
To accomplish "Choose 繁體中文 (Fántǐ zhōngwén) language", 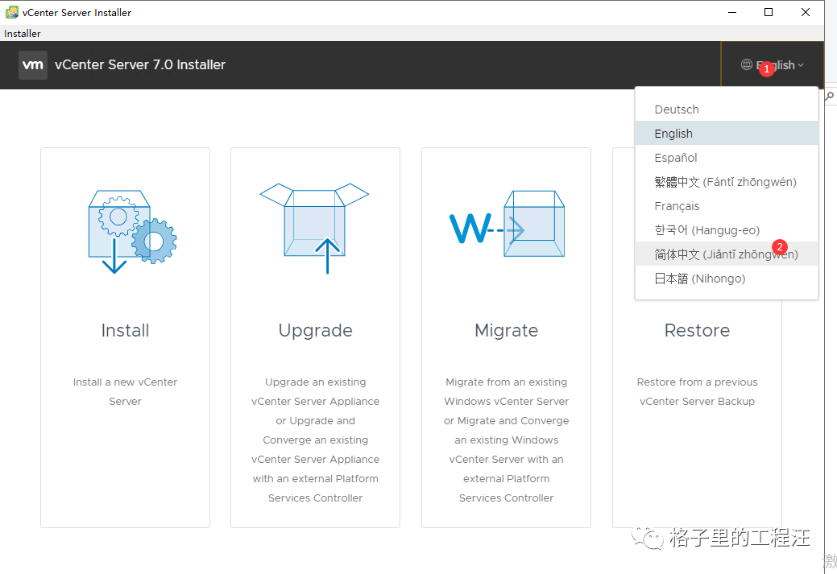I will [x=727, y=182].
